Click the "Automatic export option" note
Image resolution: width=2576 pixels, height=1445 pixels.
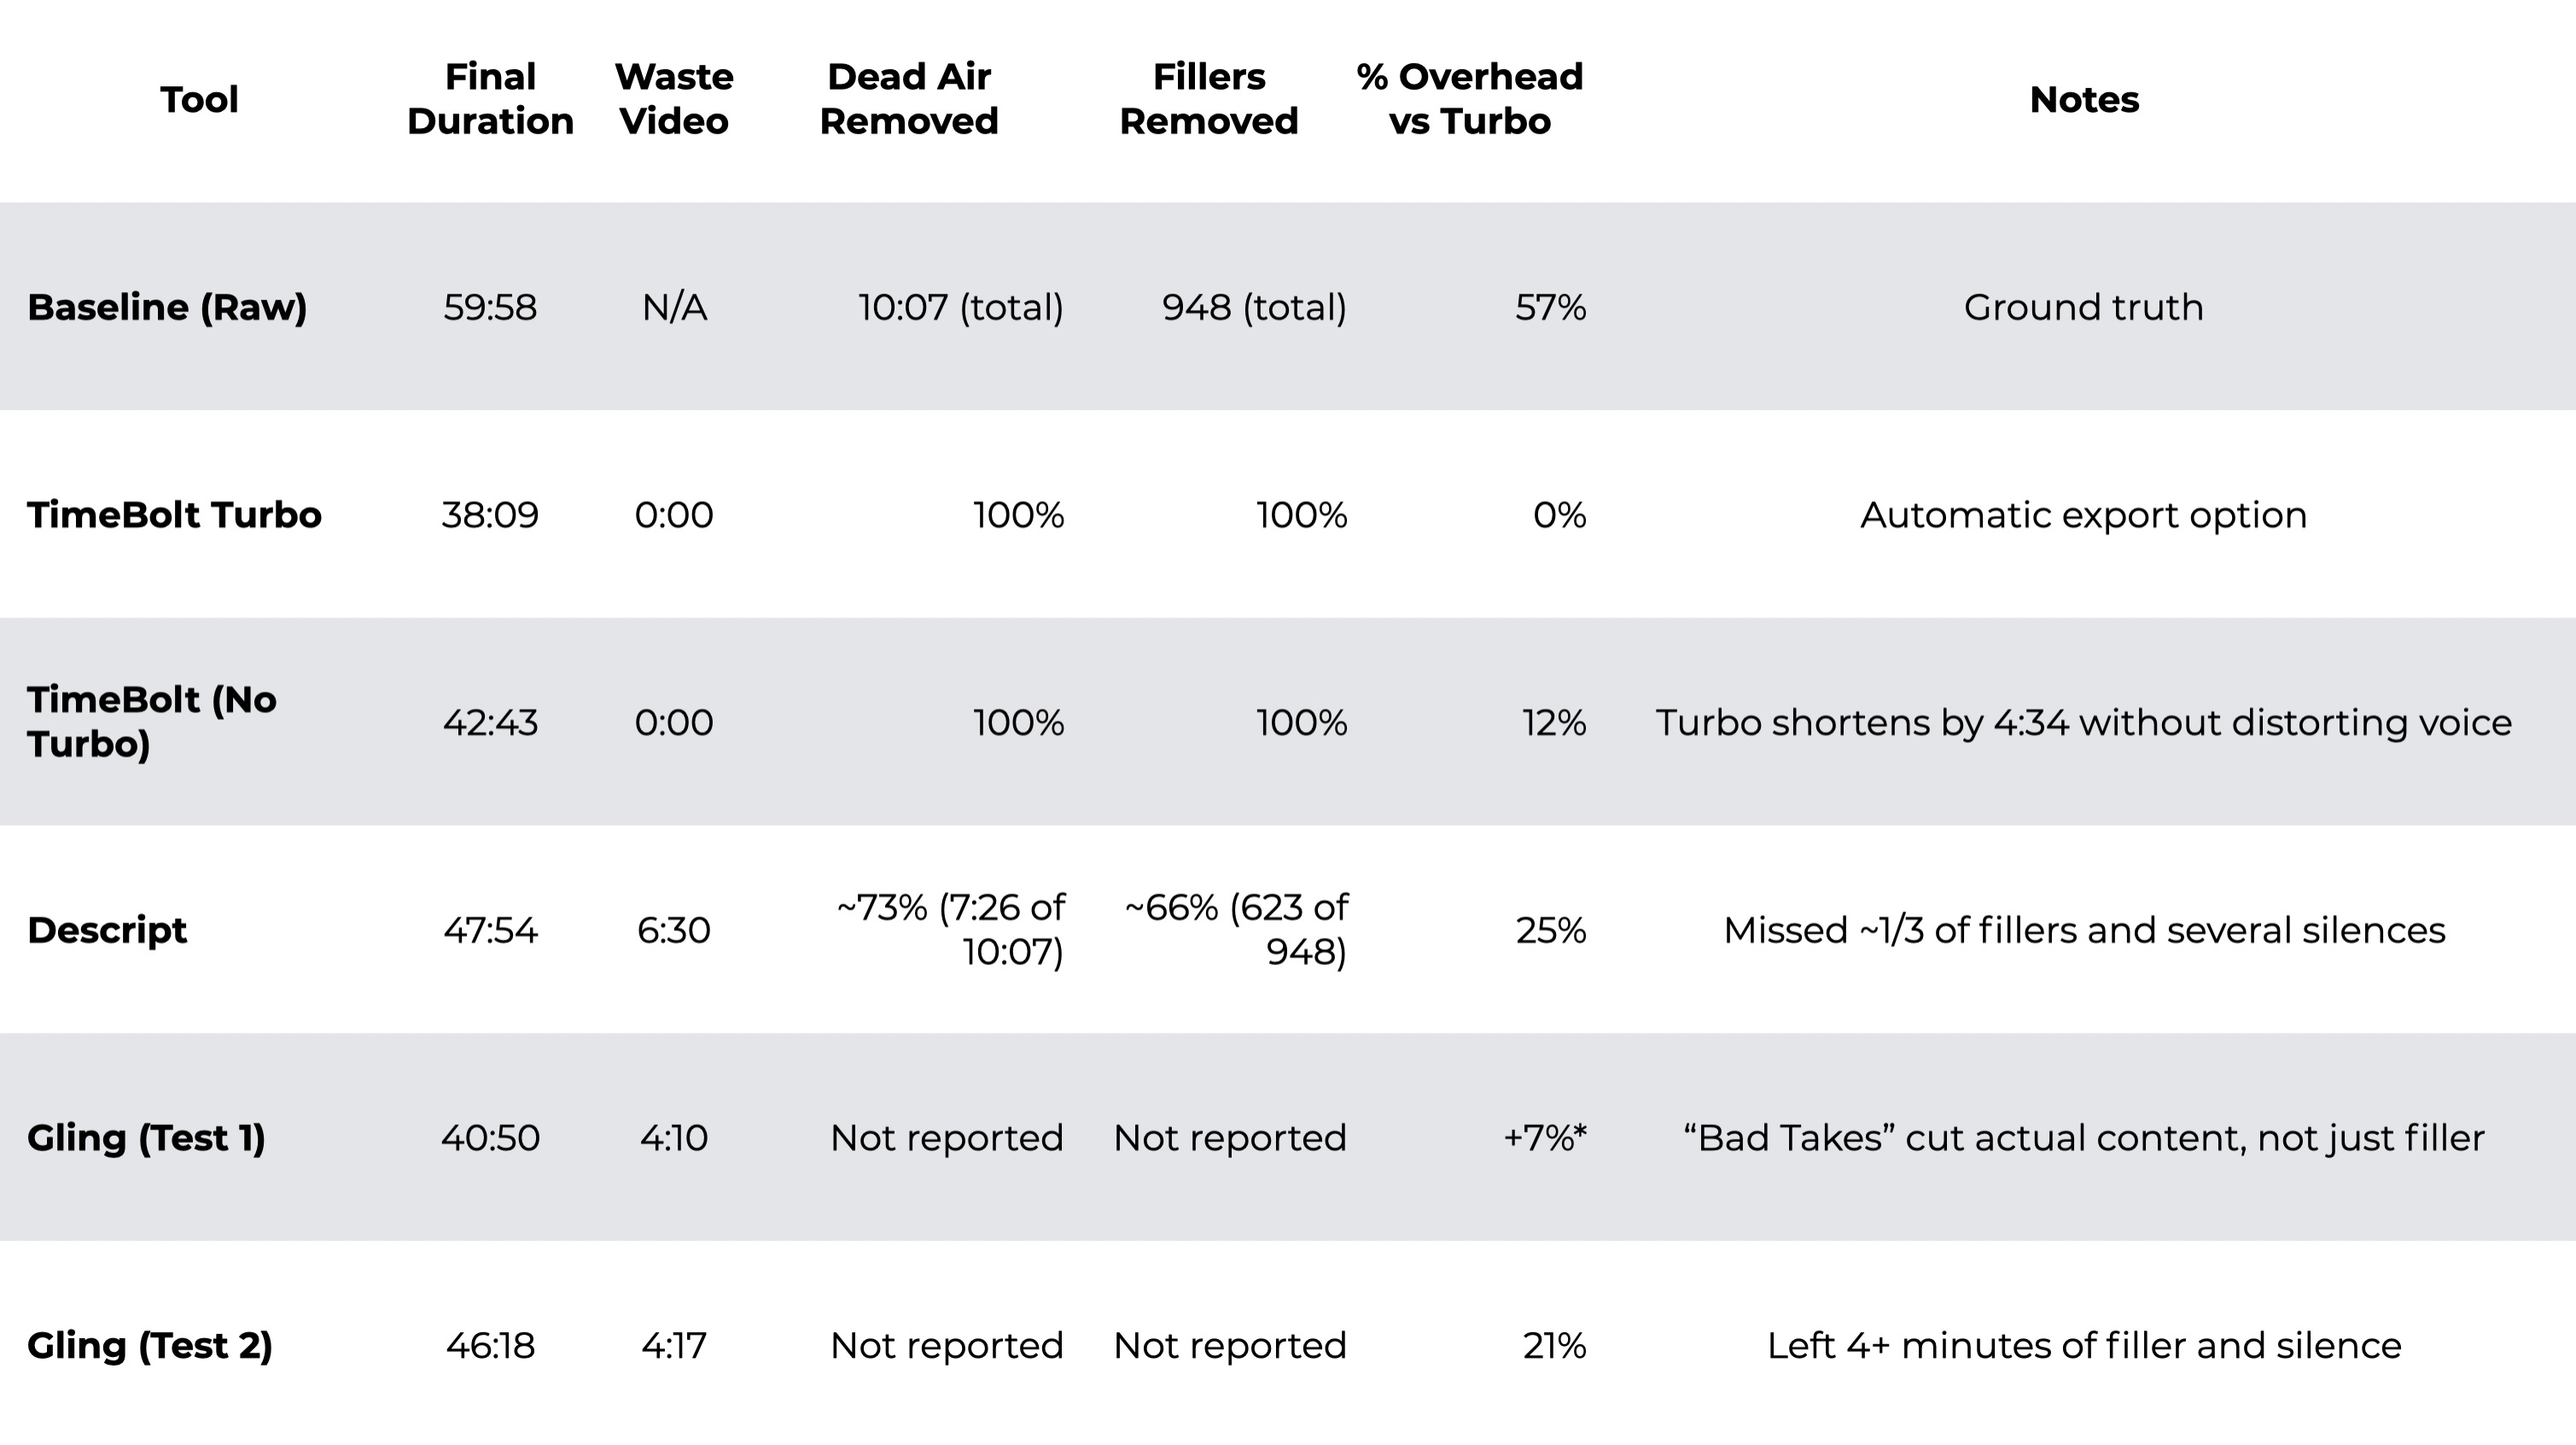2083,514
